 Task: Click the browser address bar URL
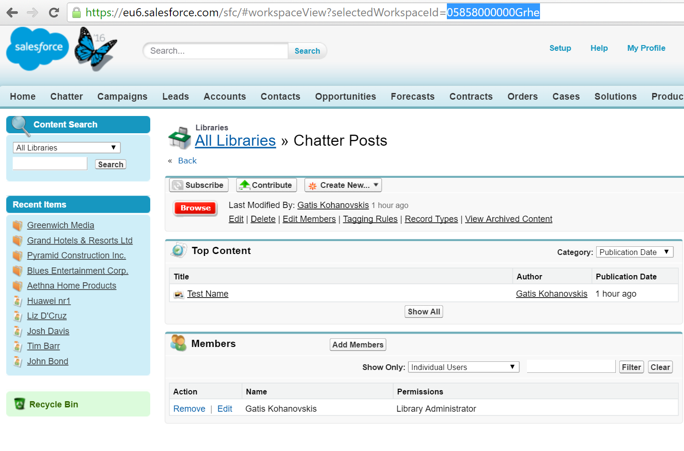[x=312, y=12]
